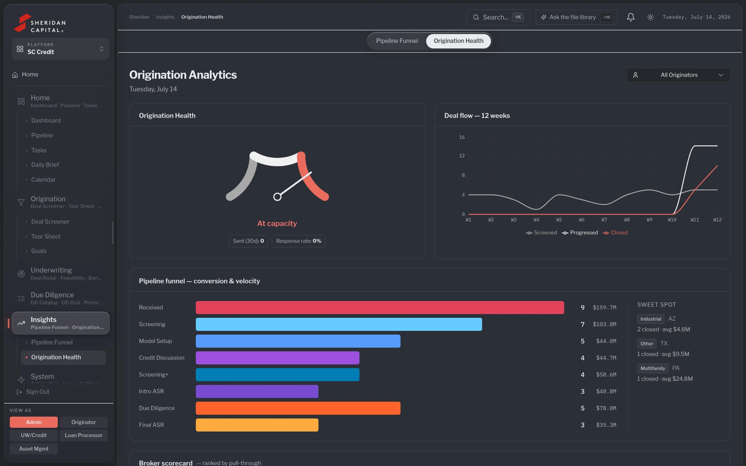Click the notification bell icon

pos(630,17)
